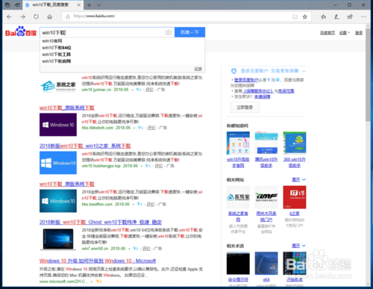Click the 登录 link at top right
Image resolution: width=373 pixels, height=289 pixels.
[x=359, y=33]
